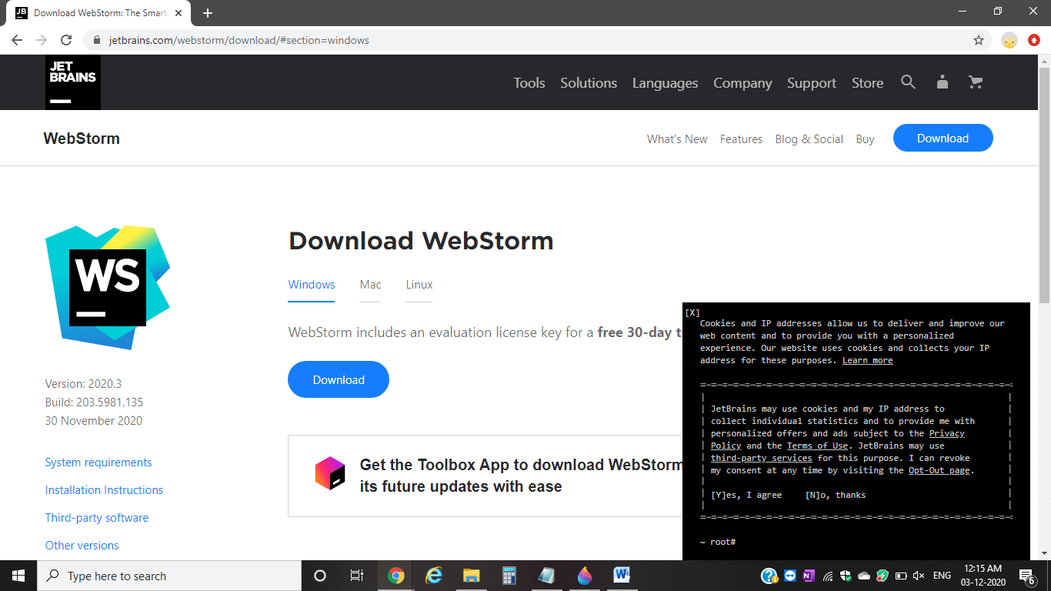
Task: Click the OneDrive cloud tray icon
Action: click(863, 576)
